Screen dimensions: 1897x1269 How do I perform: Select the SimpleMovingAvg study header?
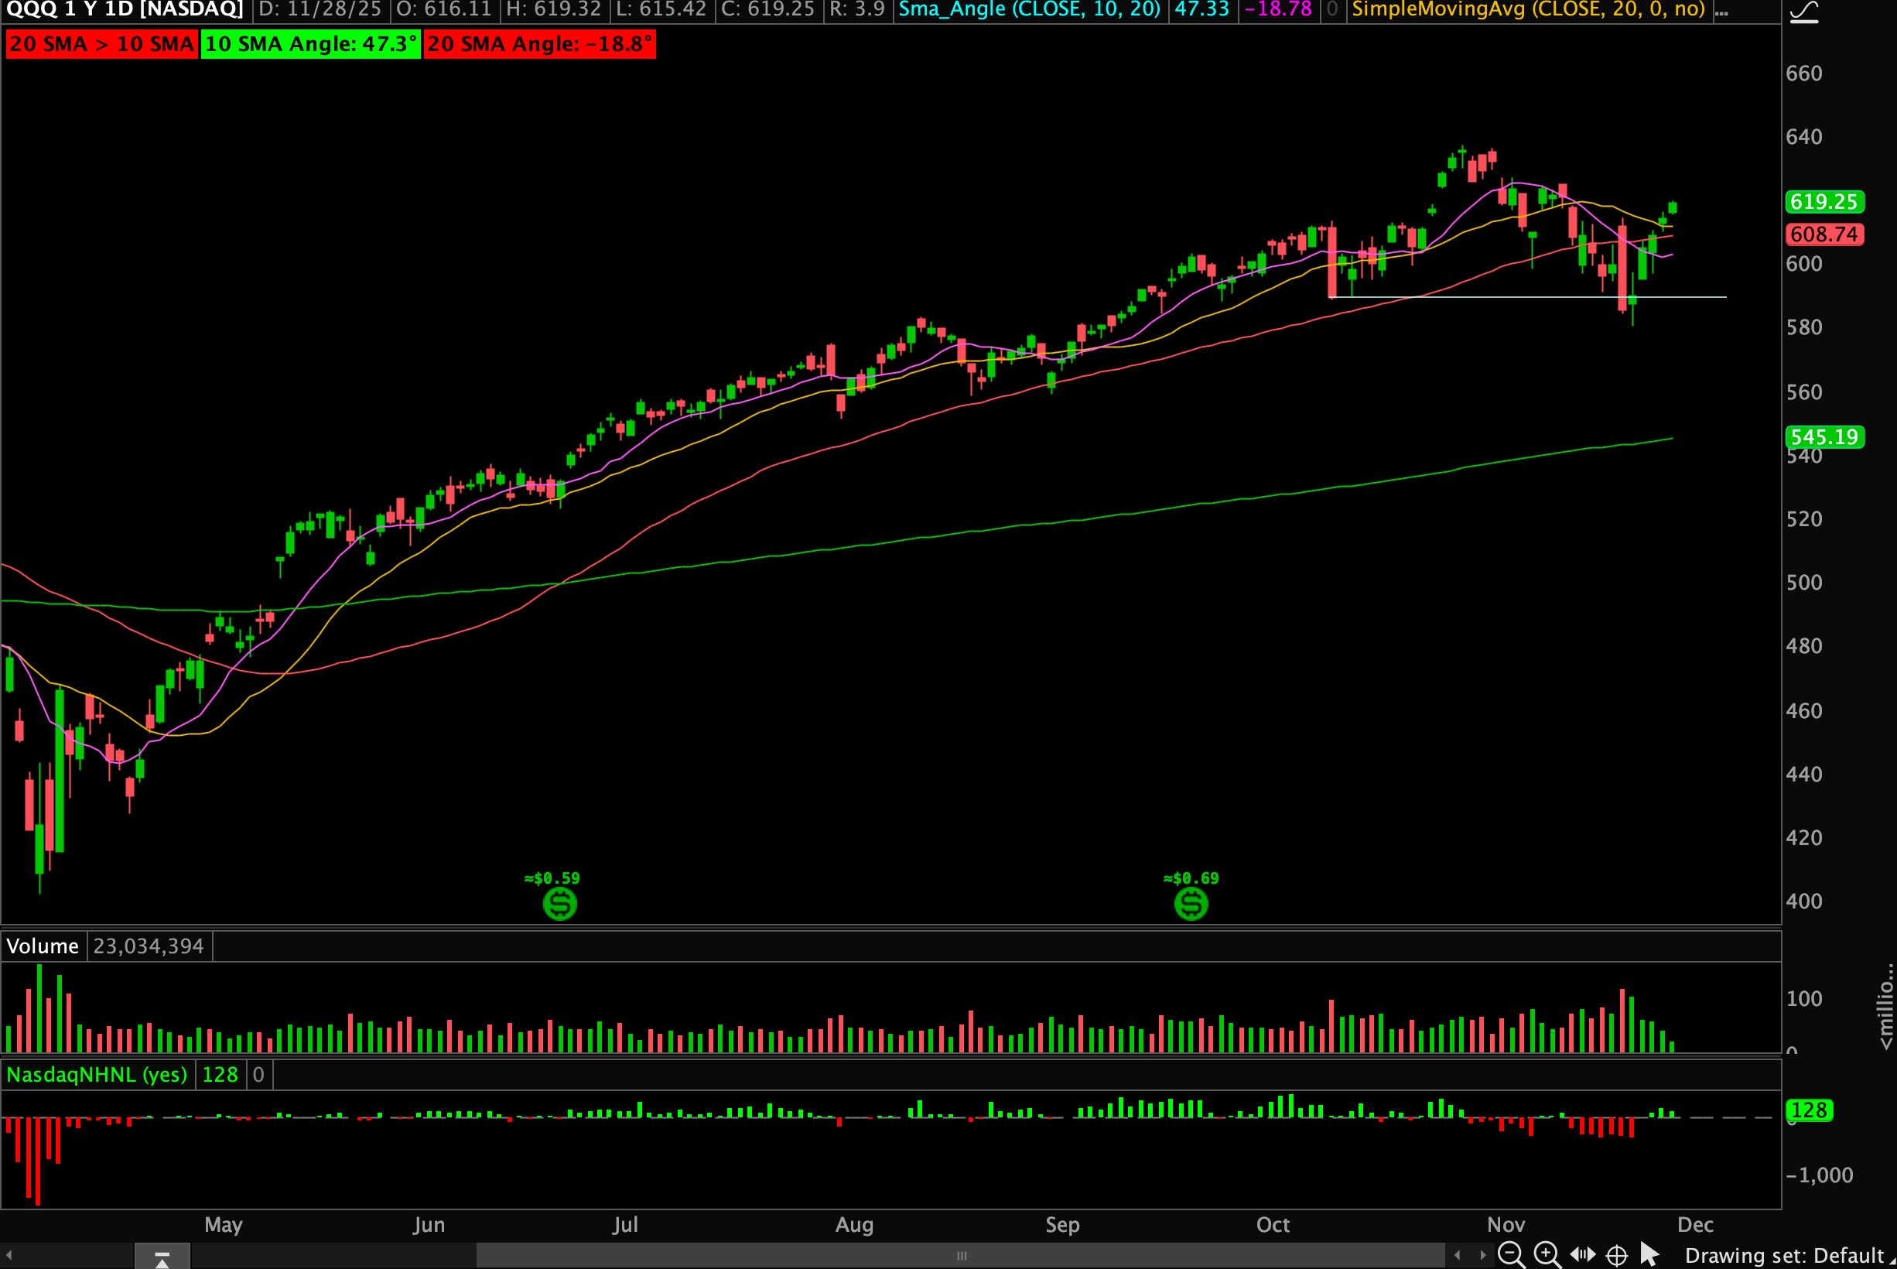tap(1527, 10)
